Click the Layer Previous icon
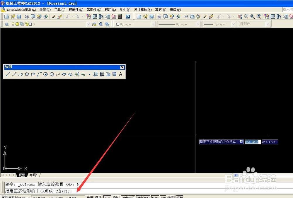Viewport: 293px width, 198px height. (x=100, y=24)
